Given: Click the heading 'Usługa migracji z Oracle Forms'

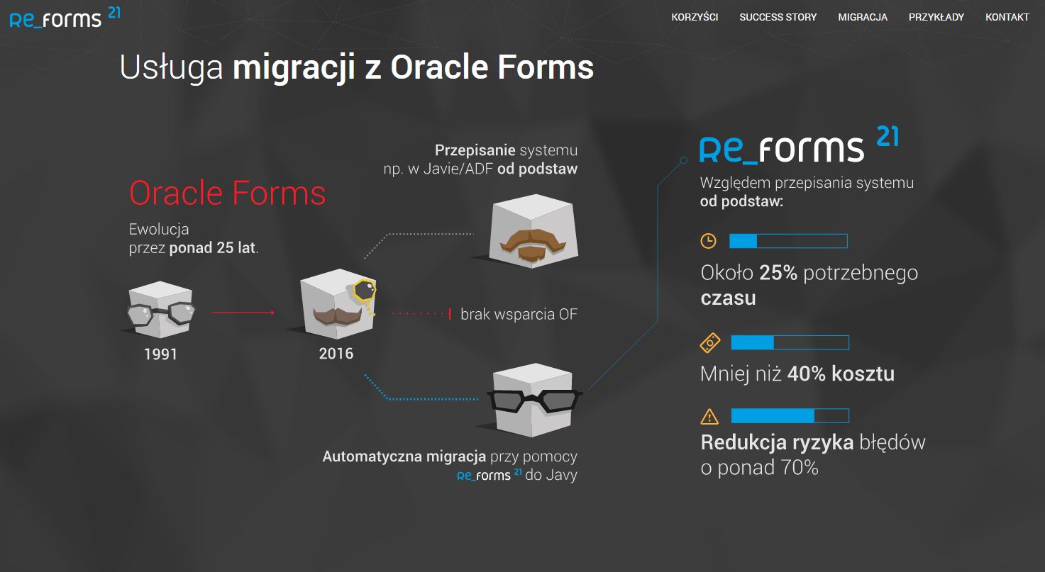Looking at the screenshot, I should (x=356, y=68).
